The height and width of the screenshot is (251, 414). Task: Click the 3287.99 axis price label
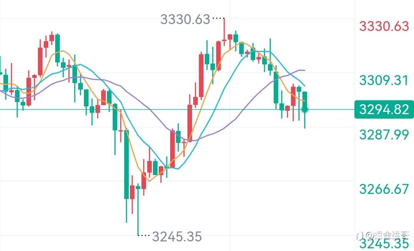click(384, 135)
